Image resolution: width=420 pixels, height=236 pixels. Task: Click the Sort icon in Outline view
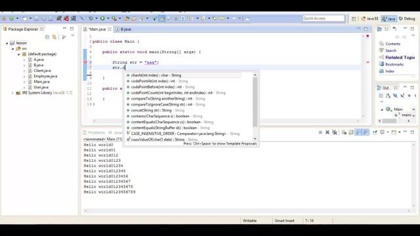click(388, 96)
